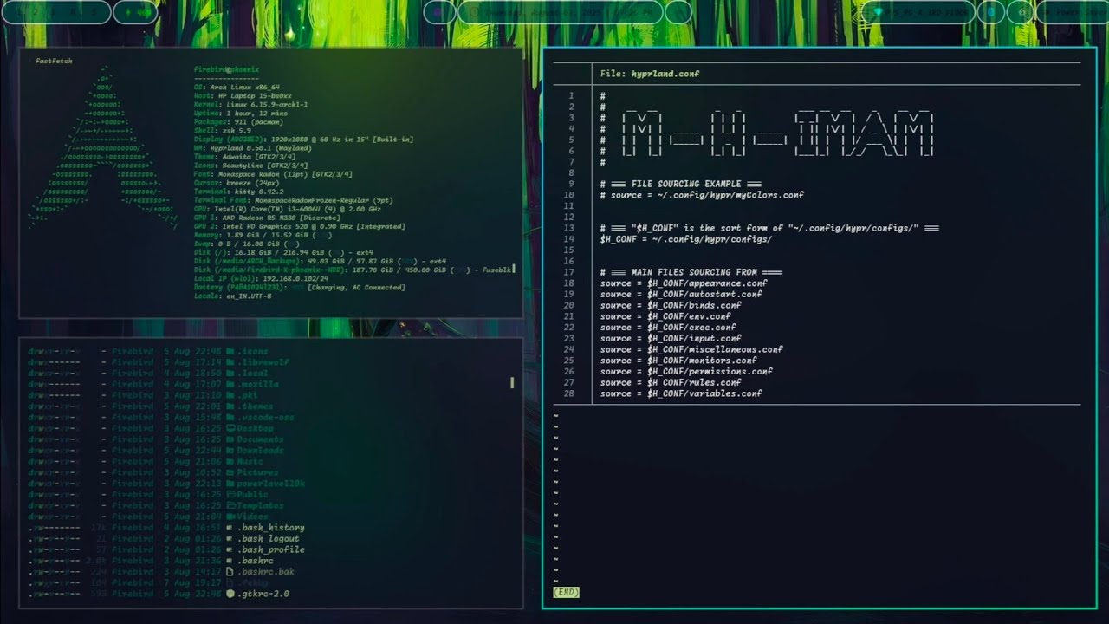Click the "Local IP (wlo1)" line

261,279
